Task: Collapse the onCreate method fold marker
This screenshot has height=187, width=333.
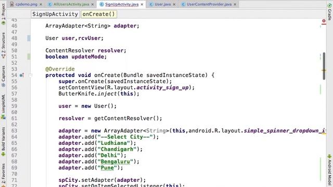Action: [30, 75]
